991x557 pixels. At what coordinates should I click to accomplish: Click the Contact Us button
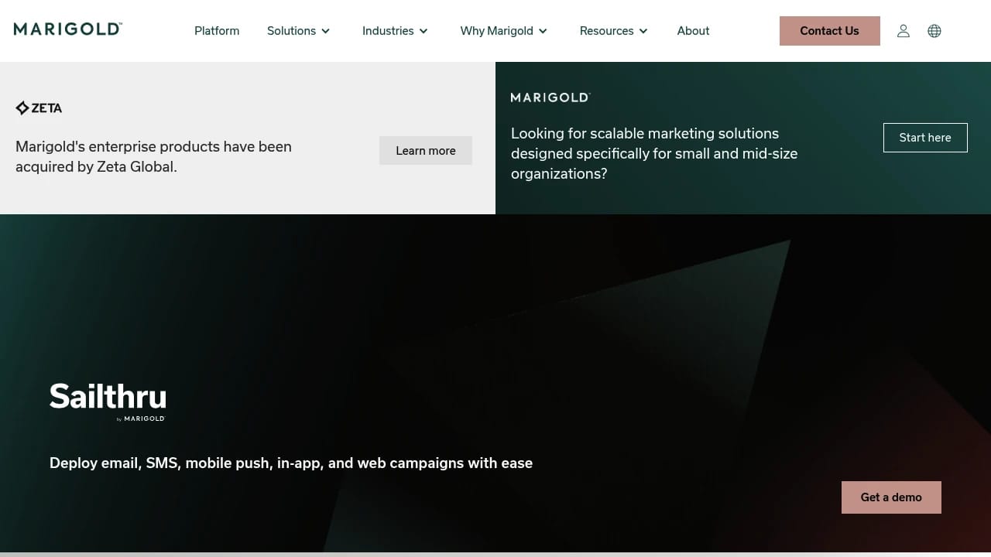(829, 31)
